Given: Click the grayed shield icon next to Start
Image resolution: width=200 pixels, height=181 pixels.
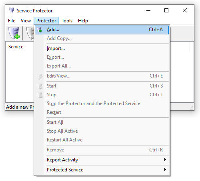Looking at the screenshot, I should click(40, 86).
